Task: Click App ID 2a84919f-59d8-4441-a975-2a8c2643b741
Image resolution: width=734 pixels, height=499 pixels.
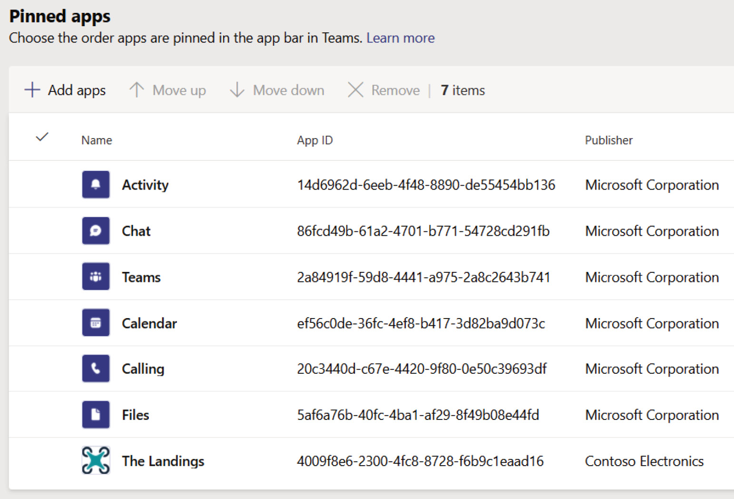Action: pyautogui.click(x=424, y=277)
